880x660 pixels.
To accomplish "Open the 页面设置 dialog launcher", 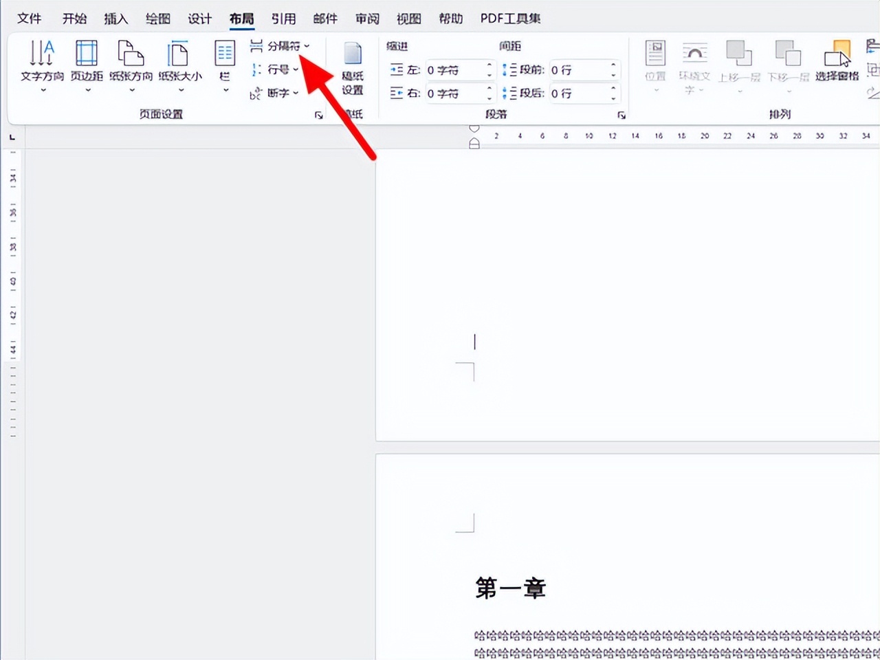I will pyautogui.click(x=318, y=115).
